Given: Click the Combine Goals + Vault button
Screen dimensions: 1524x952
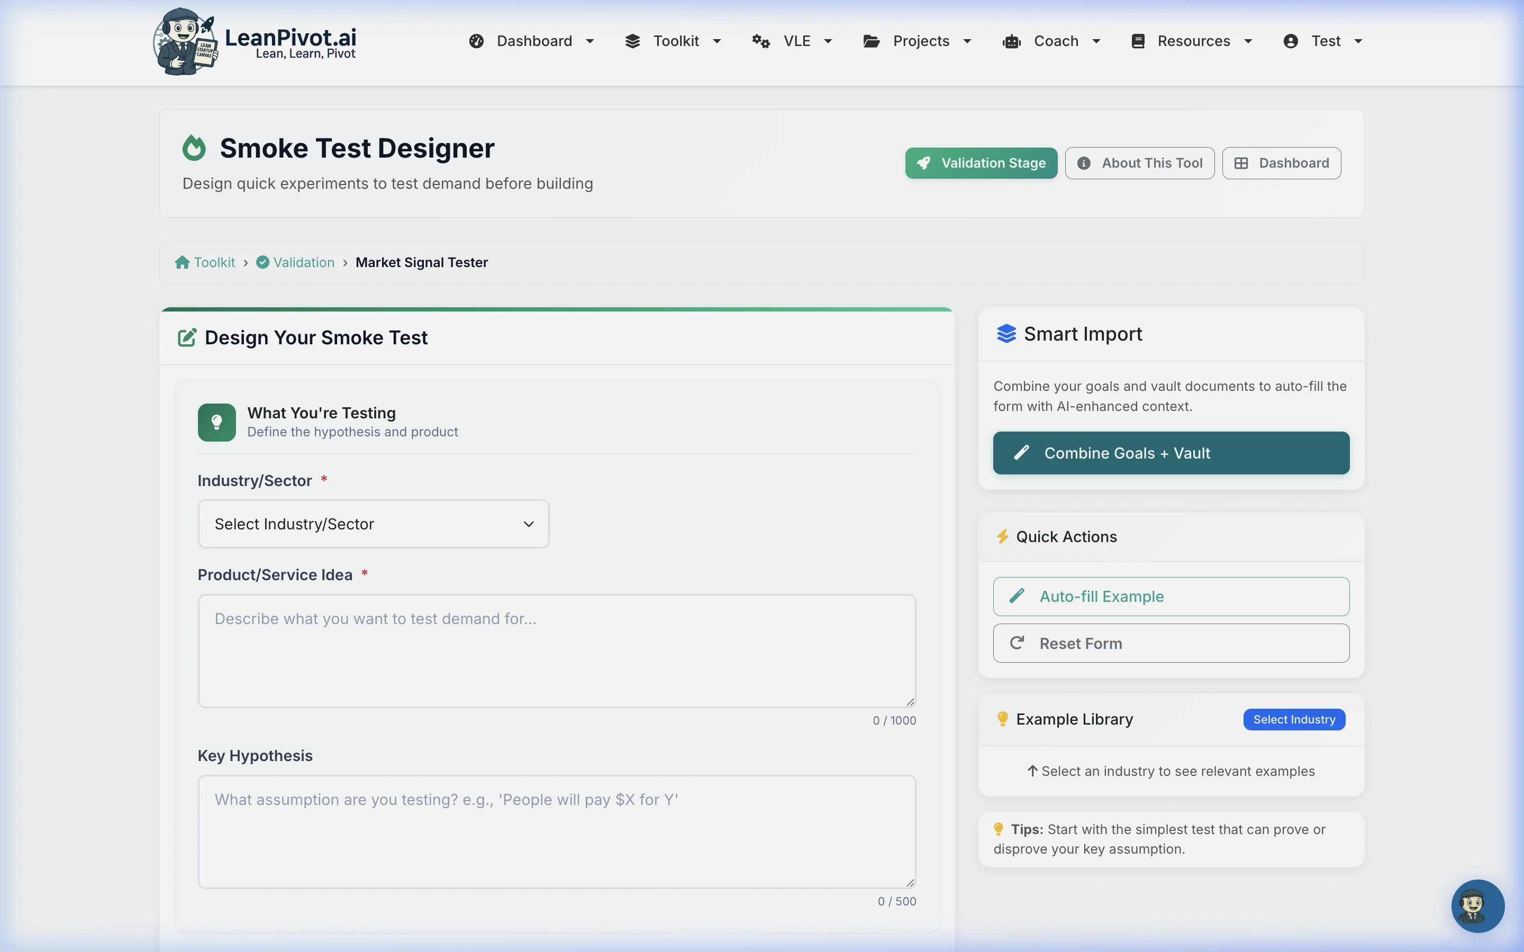Looking at the screenshot, I should [1171, 453].
